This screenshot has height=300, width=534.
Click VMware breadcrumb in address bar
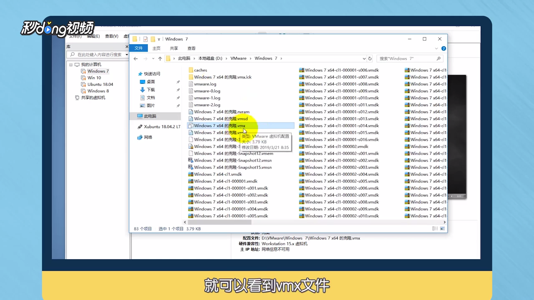(x=238, y=59)
